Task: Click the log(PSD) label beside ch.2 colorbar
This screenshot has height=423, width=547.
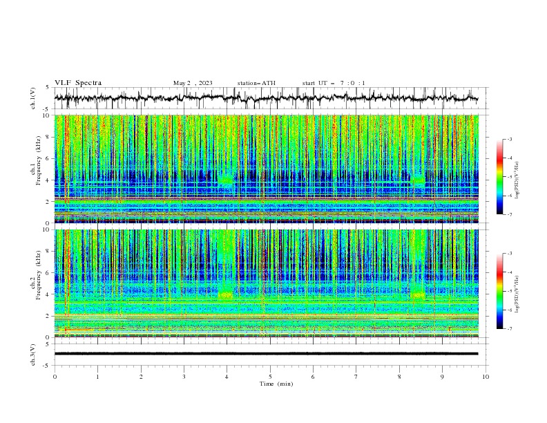Action: (x=517, y=294)
